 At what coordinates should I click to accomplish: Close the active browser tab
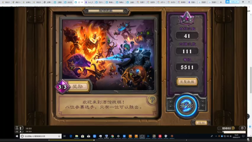tap(82, 2)
